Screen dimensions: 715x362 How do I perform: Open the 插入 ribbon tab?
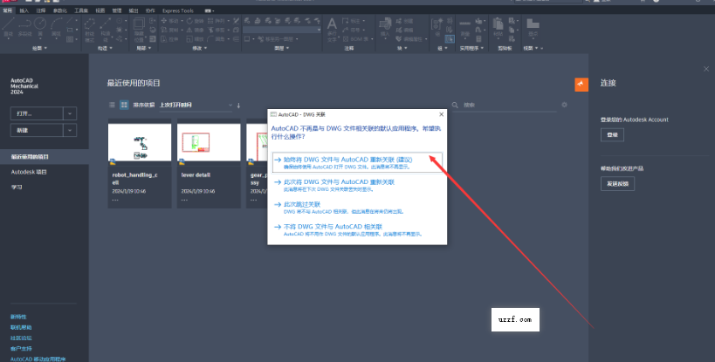pyautogui.click(x=24, y=10)
